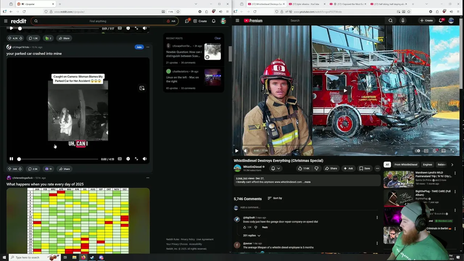Reply to BigEbuilt's comment
This screenshot has height=261, width=464.
[x=265, y=227]
